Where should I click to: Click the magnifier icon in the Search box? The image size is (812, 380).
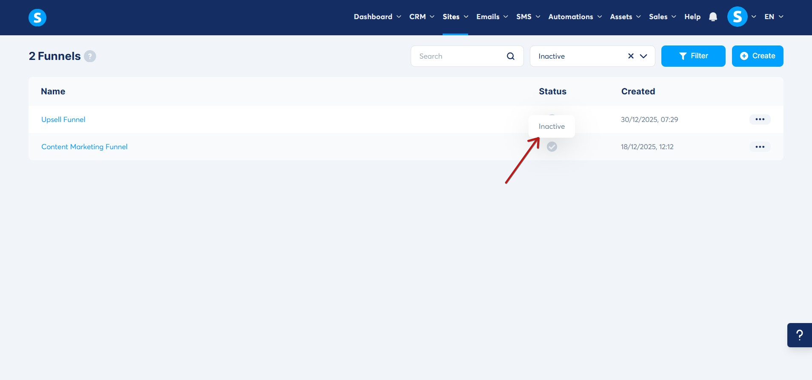click(511, 56)
